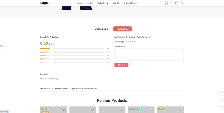Click the SKU EFT56ET text
Screen dimensions: 224x113
click(45, 89)
